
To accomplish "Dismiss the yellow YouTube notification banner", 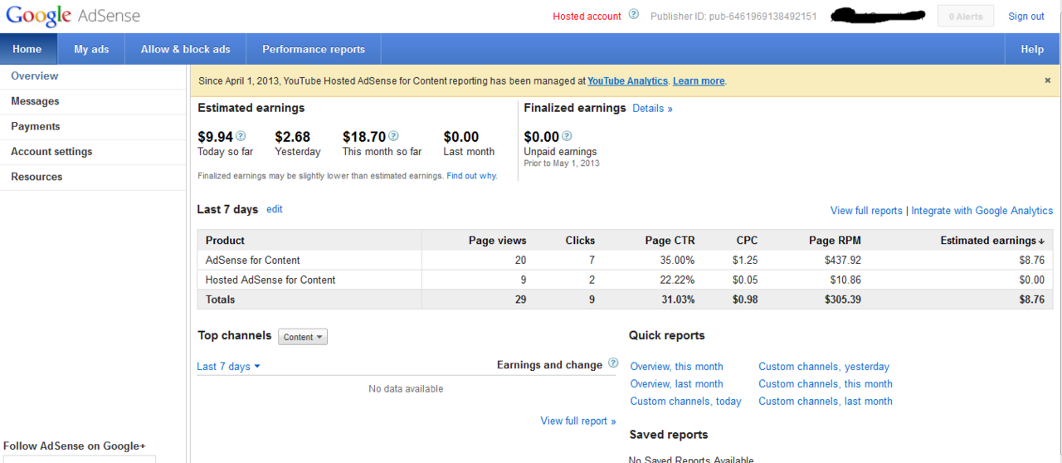I will pyautogui.click(x=1047, y=80).
